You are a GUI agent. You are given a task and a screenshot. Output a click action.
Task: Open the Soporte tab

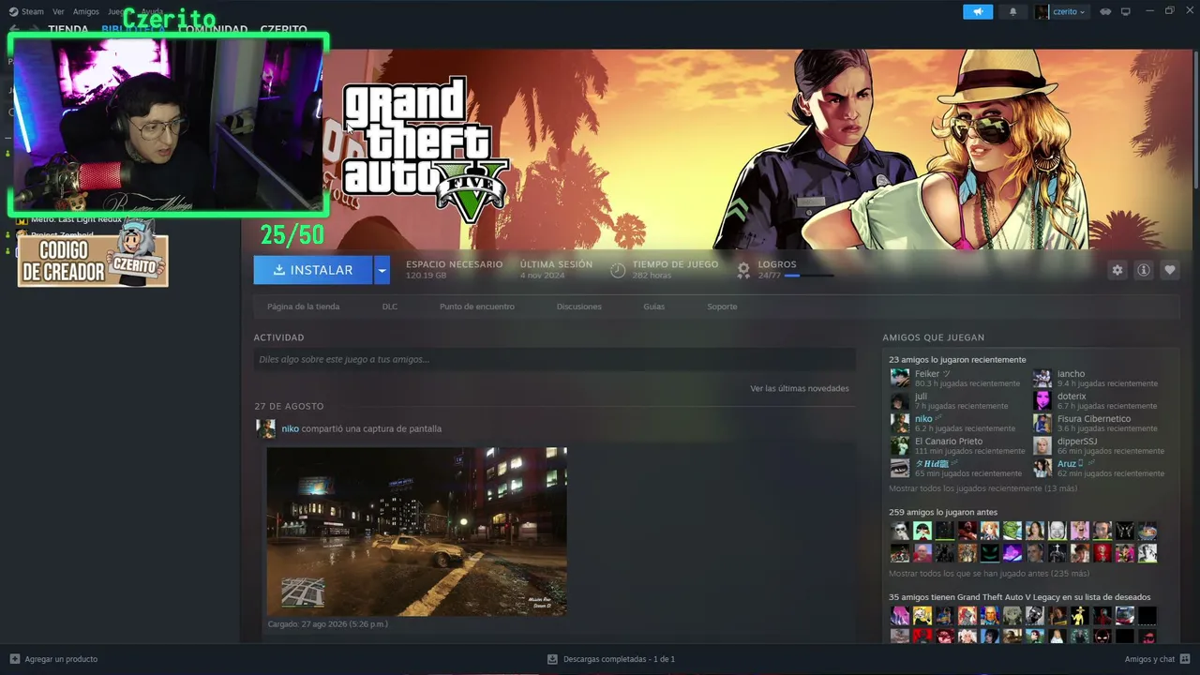pyautogui.click(x=722, y=307)
